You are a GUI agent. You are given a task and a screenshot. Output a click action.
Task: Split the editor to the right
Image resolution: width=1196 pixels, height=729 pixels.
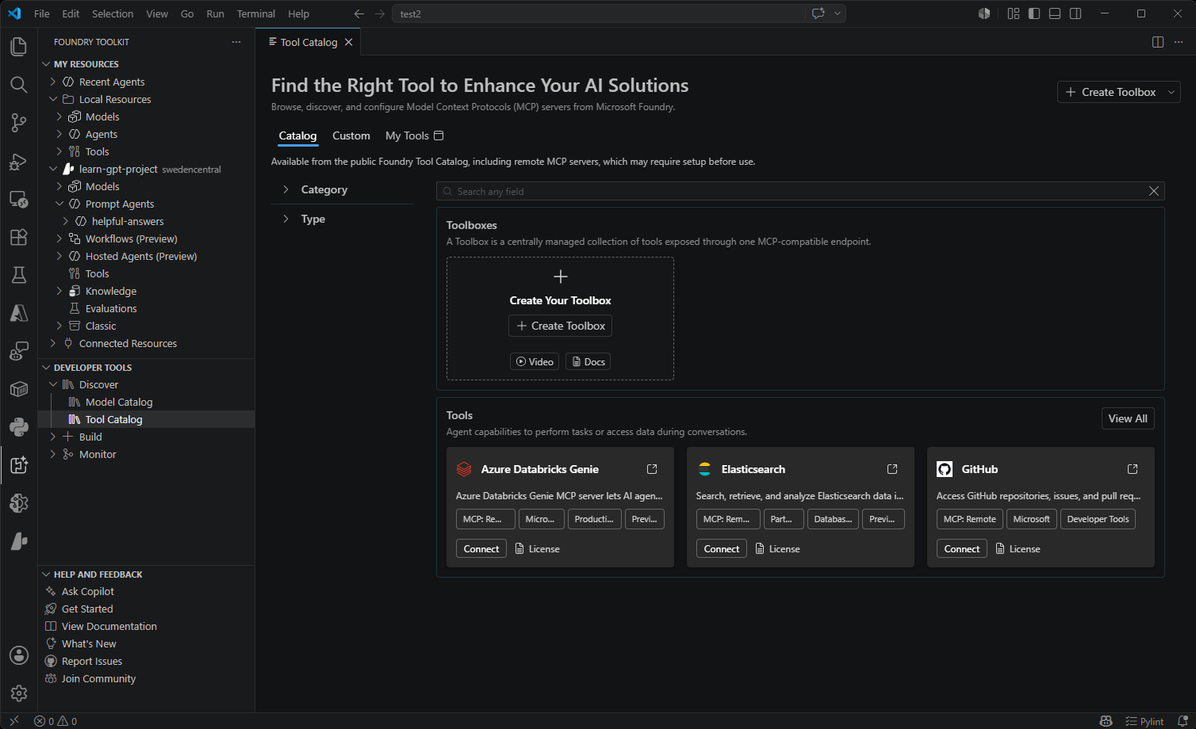(x=1158, y=42)
